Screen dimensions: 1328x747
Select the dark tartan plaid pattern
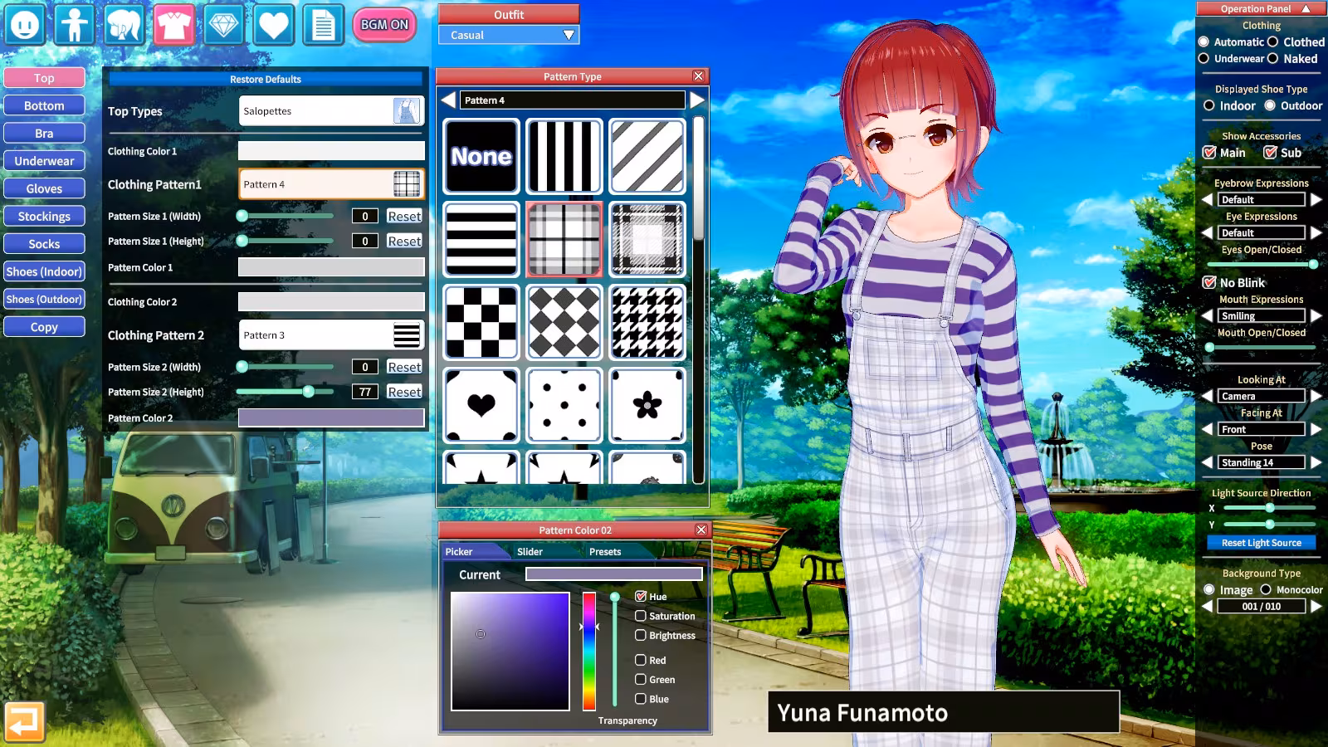point(647,239)
